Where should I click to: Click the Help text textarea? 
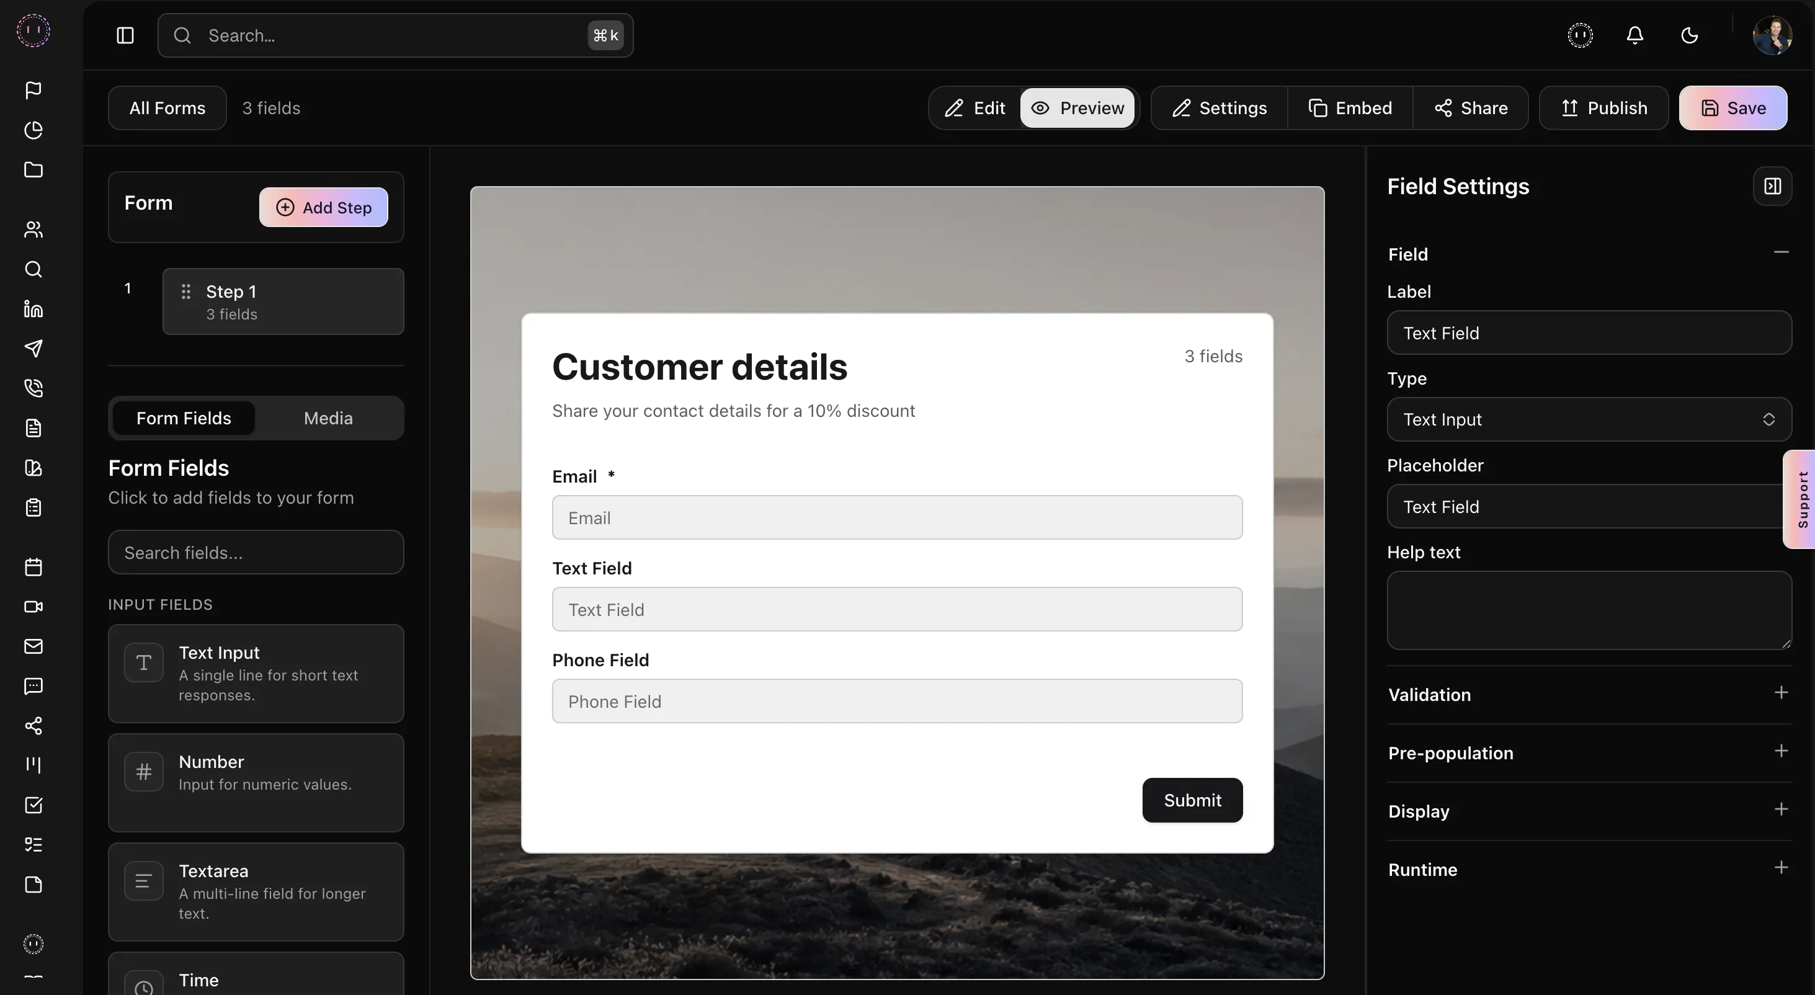point(1589,610)
